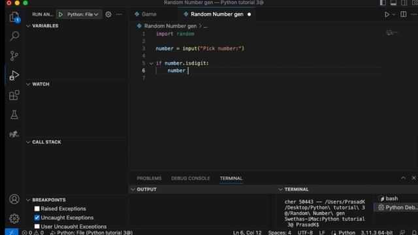This screenshot has width=418, height=235.
Task: Select interpreter 3.11.3 64-bit
Action: click(377, 232)
